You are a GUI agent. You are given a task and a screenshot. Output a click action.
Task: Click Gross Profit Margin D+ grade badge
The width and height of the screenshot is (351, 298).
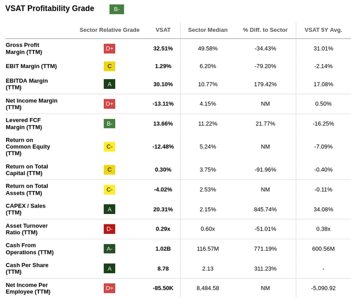coord(109,49)
